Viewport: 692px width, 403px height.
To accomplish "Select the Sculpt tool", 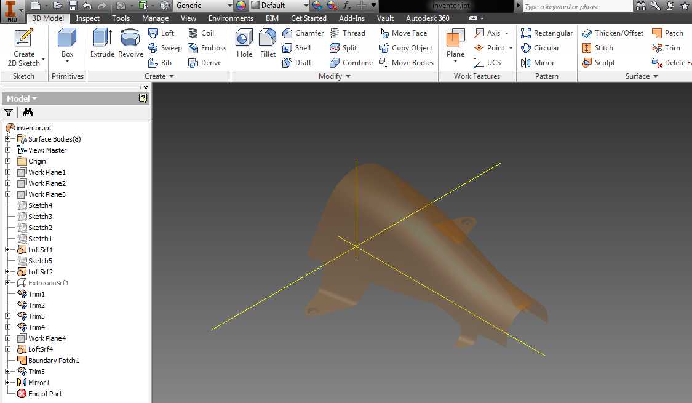I will click(x=598, y=63).
